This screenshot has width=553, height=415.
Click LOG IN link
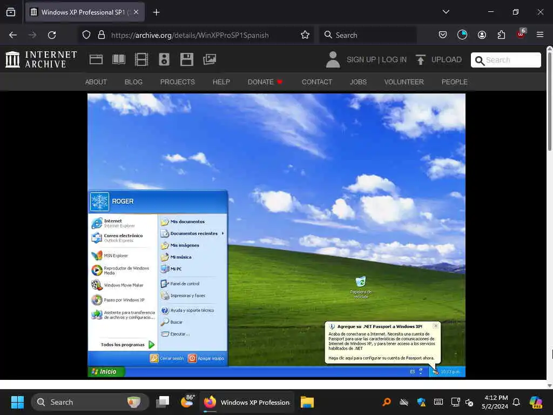[x=394, y=59]
